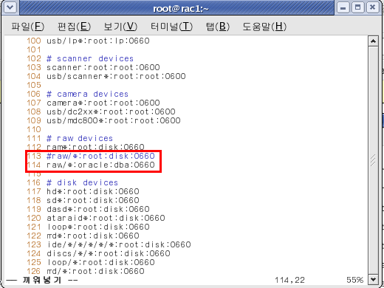Click line 121 loop*:root:disk:0660
The image size is (384, 288).
coord(98,227)
